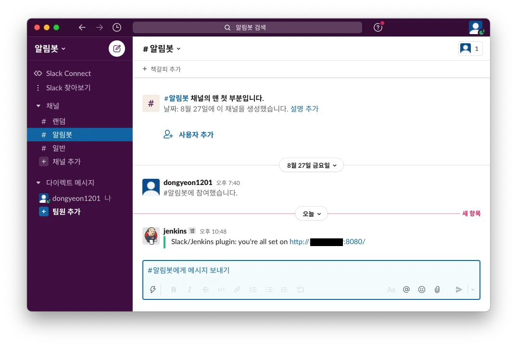Open the profile avatar in the title bar
The width and height of the screenshot is (517, 347).
tap(476, 27)
